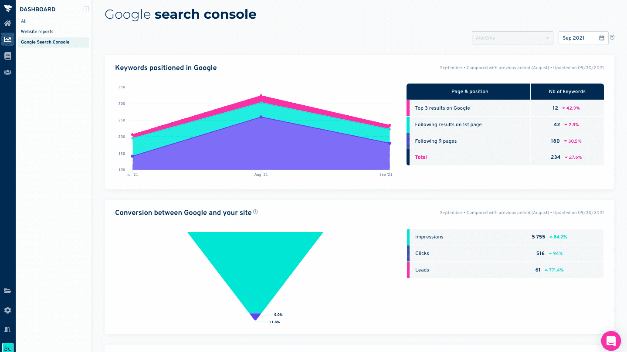Viewport: 627px width, 352px height.
Task: Click the 9.0% funnel label
Action: (278, 315)
